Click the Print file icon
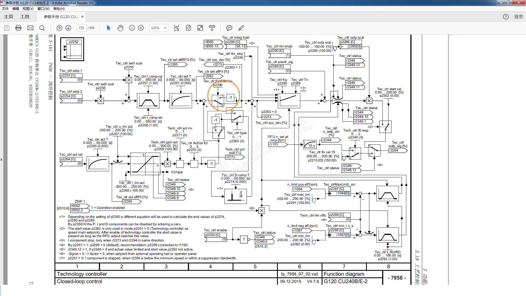This screenshot has height=296, width=526. [x=18, y=28]
